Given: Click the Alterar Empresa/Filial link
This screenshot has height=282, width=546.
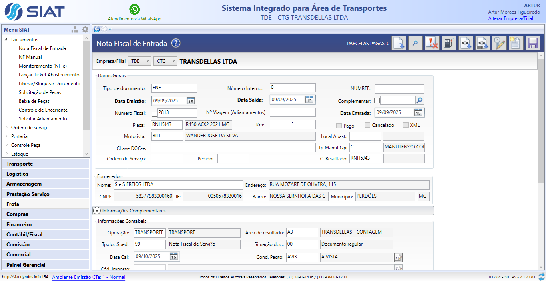Looking at the screenshot, I should 510,18.
